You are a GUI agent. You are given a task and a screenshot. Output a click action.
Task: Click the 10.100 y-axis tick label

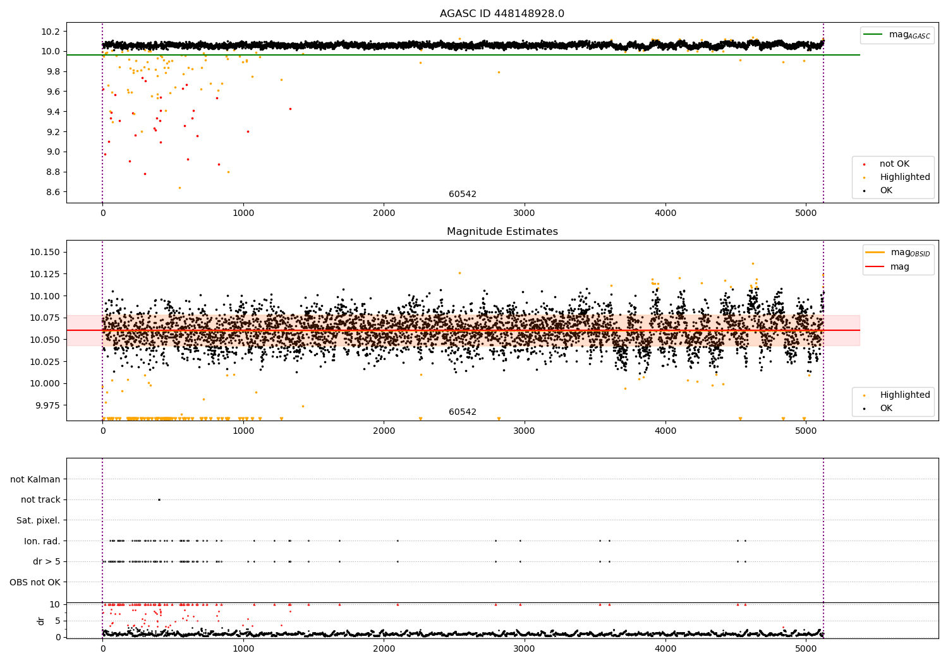tap(45, 296)
